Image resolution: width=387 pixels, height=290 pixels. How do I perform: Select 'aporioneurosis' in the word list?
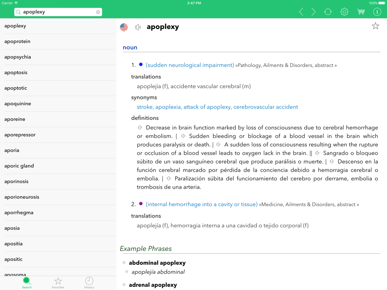point(58,197)
